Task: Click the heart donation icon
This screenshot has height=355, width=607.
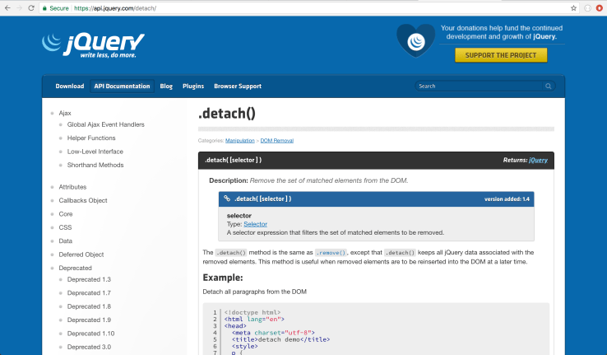Action: pyautogui.click(x=415, y=40)
